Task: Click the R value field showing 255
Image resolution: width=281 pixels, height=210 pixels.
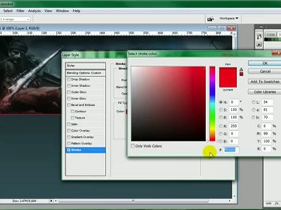Action: tap(234, 126)
